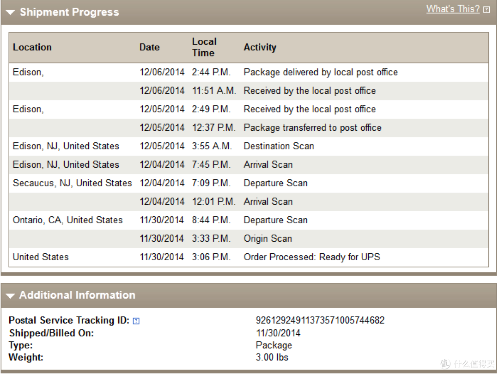Click the help icon next to Postal Service Tracking ID
This screenshot has height=374, width=499.
tap(136, 321)
